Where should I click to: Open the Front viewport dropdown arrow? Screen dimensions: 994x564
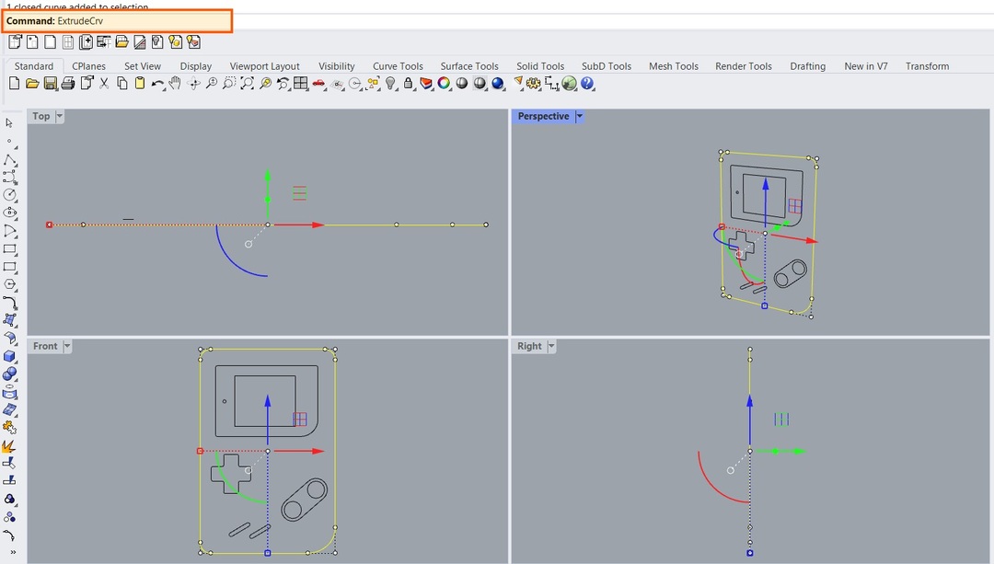click(x=67, y=346)
